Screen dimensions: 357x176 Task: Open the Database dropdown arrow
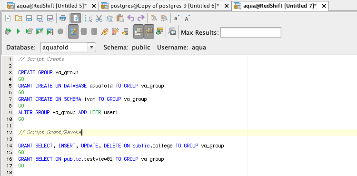coord(91,47)
